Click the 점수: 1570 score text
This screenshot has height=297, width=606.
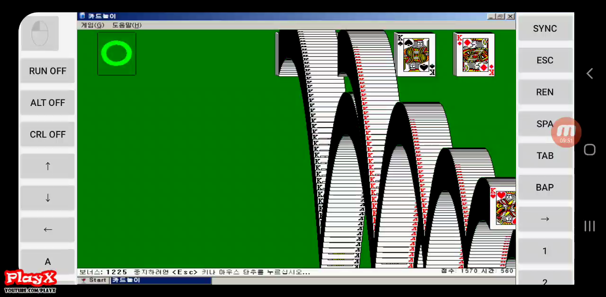pyautogui.click(x=459, y=271)
